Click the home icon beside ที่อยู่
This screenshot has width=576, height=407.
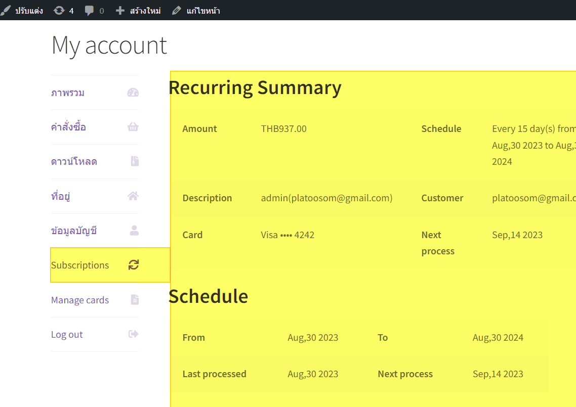click(x=133, y=196)
